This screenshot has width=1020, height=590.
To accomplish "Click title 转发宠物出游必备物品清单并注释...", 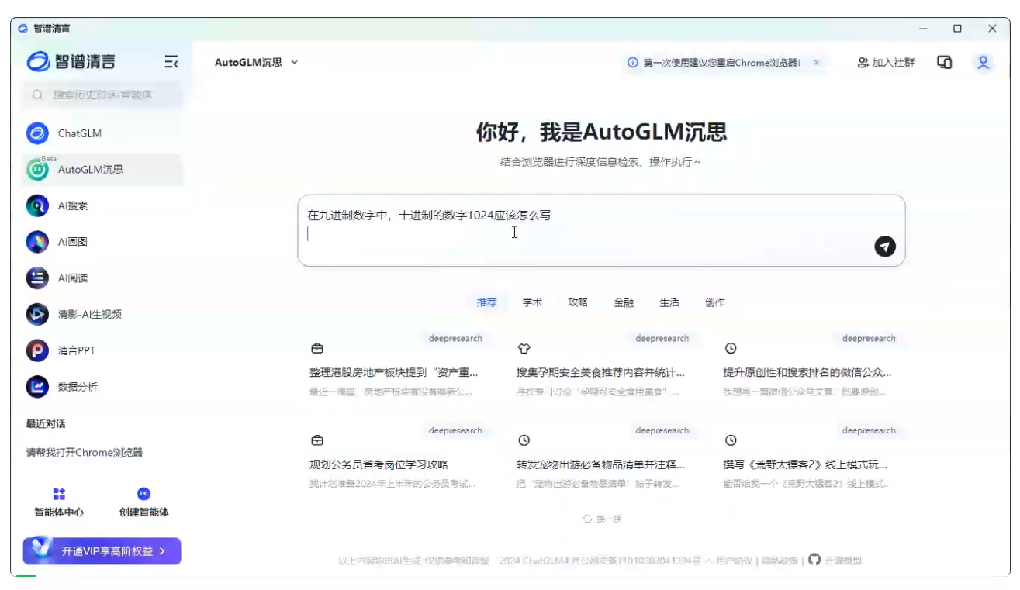I will [601, 464].
